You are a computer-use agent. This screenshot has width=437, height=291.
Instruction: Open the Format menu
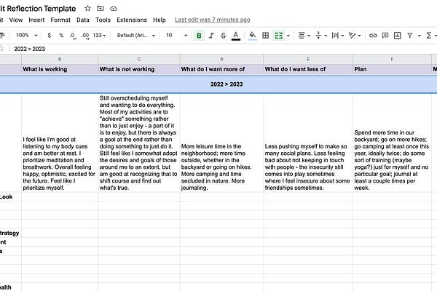pos(60,20)
